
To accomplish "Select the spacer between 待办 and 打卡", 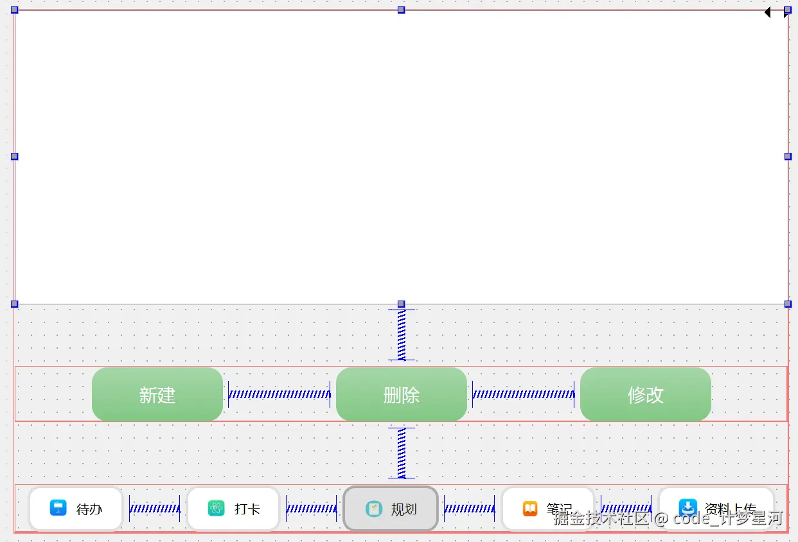I will pyautogui.click(x=155, y=509).
